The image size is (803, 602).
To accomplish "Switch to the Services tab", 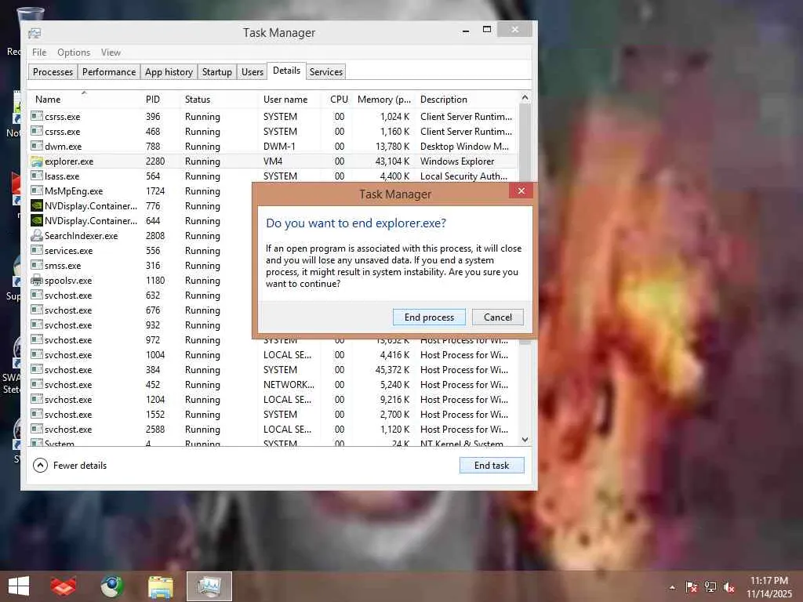I will click(325, 72).
